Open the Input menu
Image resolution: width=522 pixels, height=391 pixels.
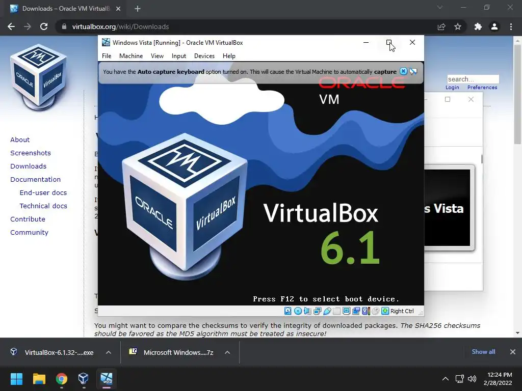tap(179, 56)
